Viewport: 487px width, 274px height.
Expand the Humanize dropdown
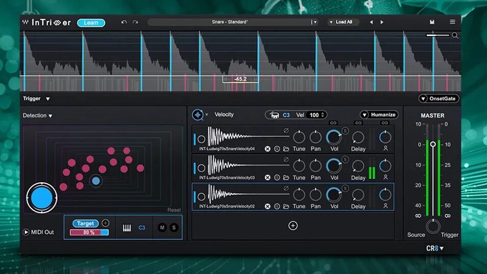379,115
